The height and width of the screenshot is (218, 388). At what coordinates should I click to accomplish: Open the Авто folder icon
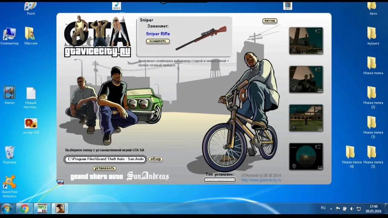tap(373, 8)
